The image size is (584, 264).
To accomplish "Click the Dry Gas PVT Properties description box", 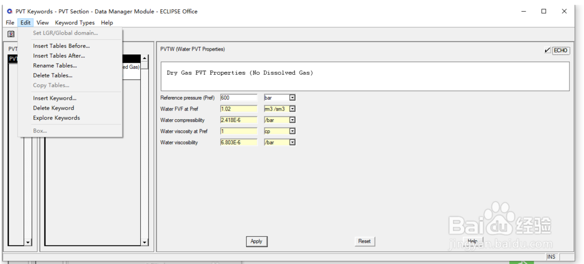I will 365,77.
